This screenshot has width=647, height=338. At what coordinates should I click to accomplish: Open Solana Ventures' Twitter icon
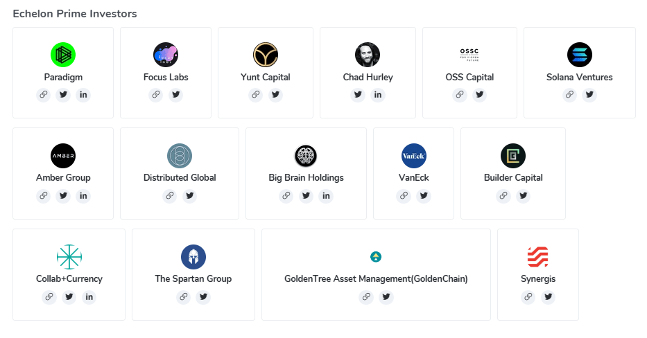589,95
